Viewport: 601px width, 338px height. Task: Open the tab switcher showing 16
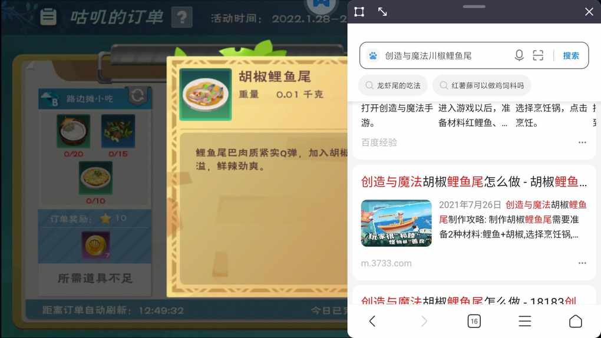[x=474, y=321]
